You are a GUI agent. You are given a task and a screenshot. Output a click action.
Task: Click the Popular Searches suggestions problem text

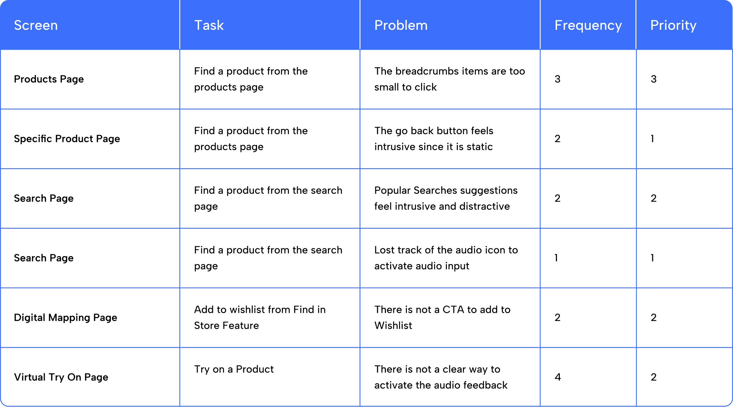click(446, 198)
